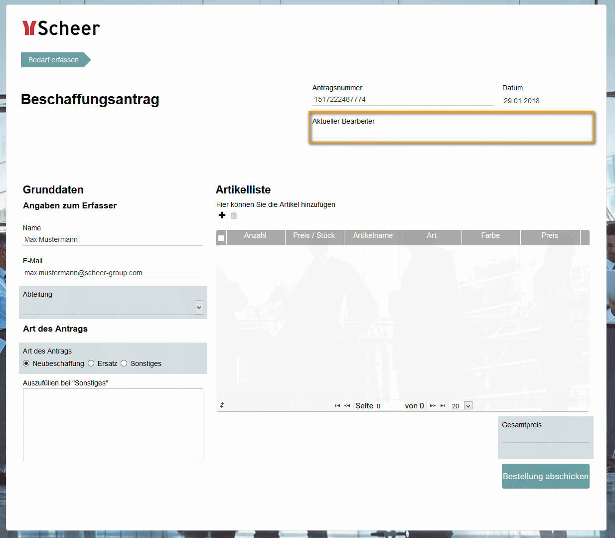Jump to the last article page
The height and width of the screenshot is (538, 615).
443,405
